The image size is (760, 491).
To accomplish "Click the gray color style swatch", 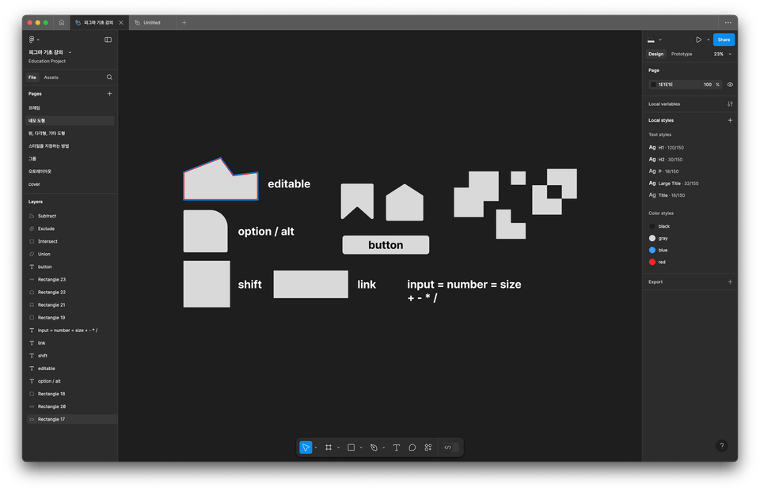I will coord(652,238).
